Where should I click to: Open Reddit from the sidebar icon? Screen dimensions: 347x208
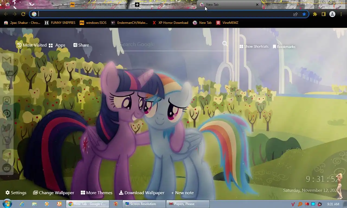[7, 168]
